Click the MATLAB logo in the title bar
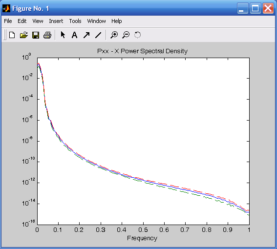This screenshot has height=249, width=277. click(6, 8)
